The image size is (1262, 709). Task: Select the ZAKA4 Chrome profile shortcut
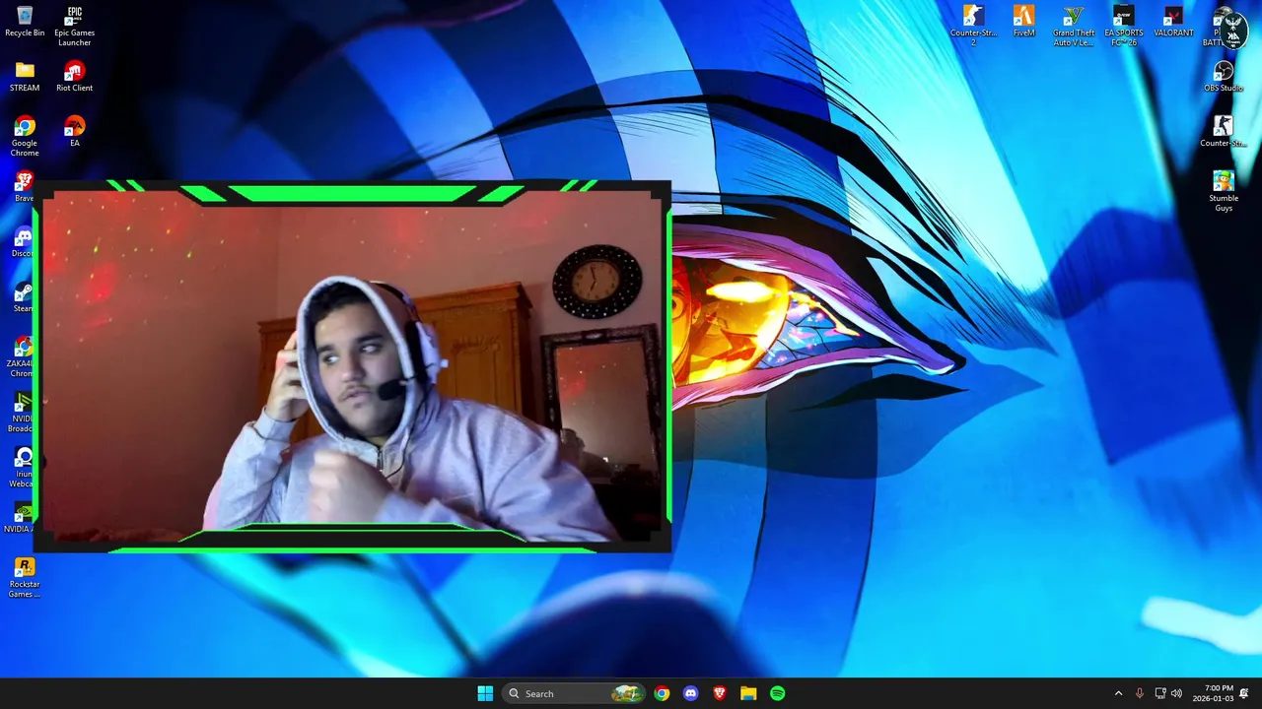(20, 356)
